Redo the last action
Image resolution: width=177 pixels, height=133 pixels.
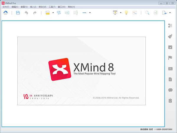pos(35,13)
